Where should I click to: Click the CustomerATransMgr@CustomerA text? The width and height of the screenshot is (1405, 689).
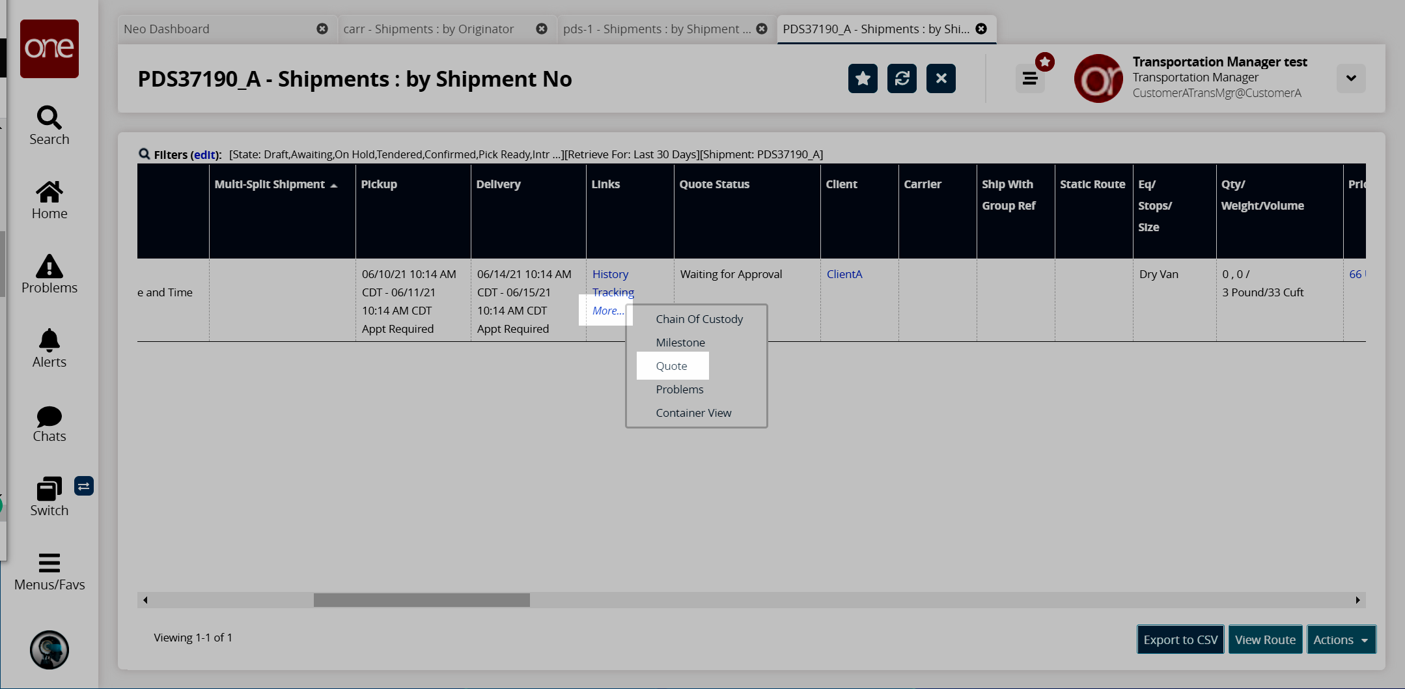[1217, 93]
